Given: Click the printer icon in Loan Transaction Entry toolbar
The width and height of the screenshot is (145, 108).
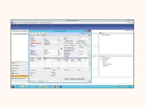Looking at the screenshot, I should [89, 35].
